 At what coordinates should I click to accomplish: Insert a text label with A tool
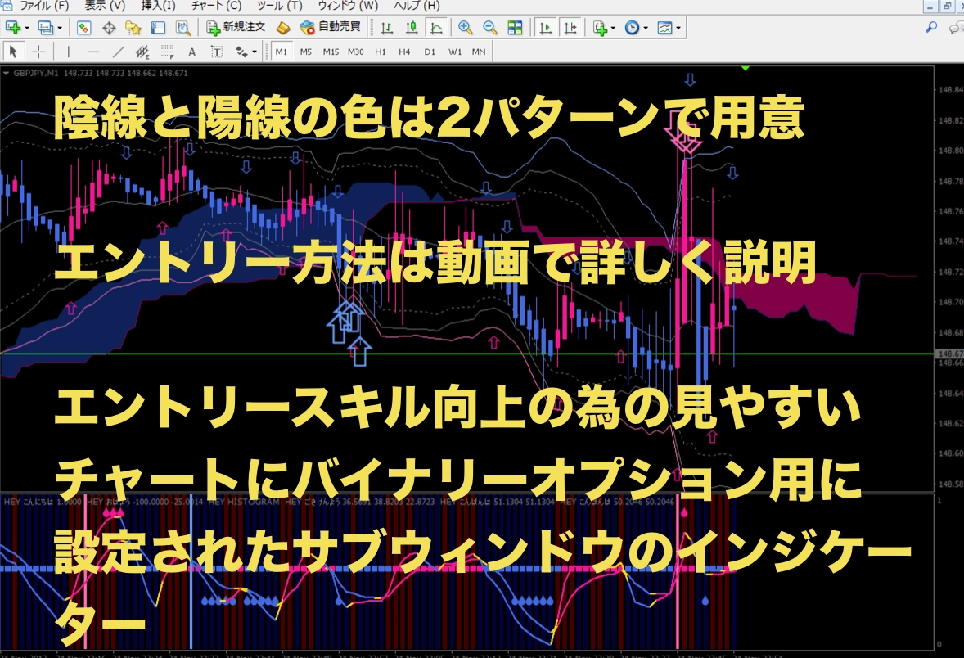click(191, 52)
